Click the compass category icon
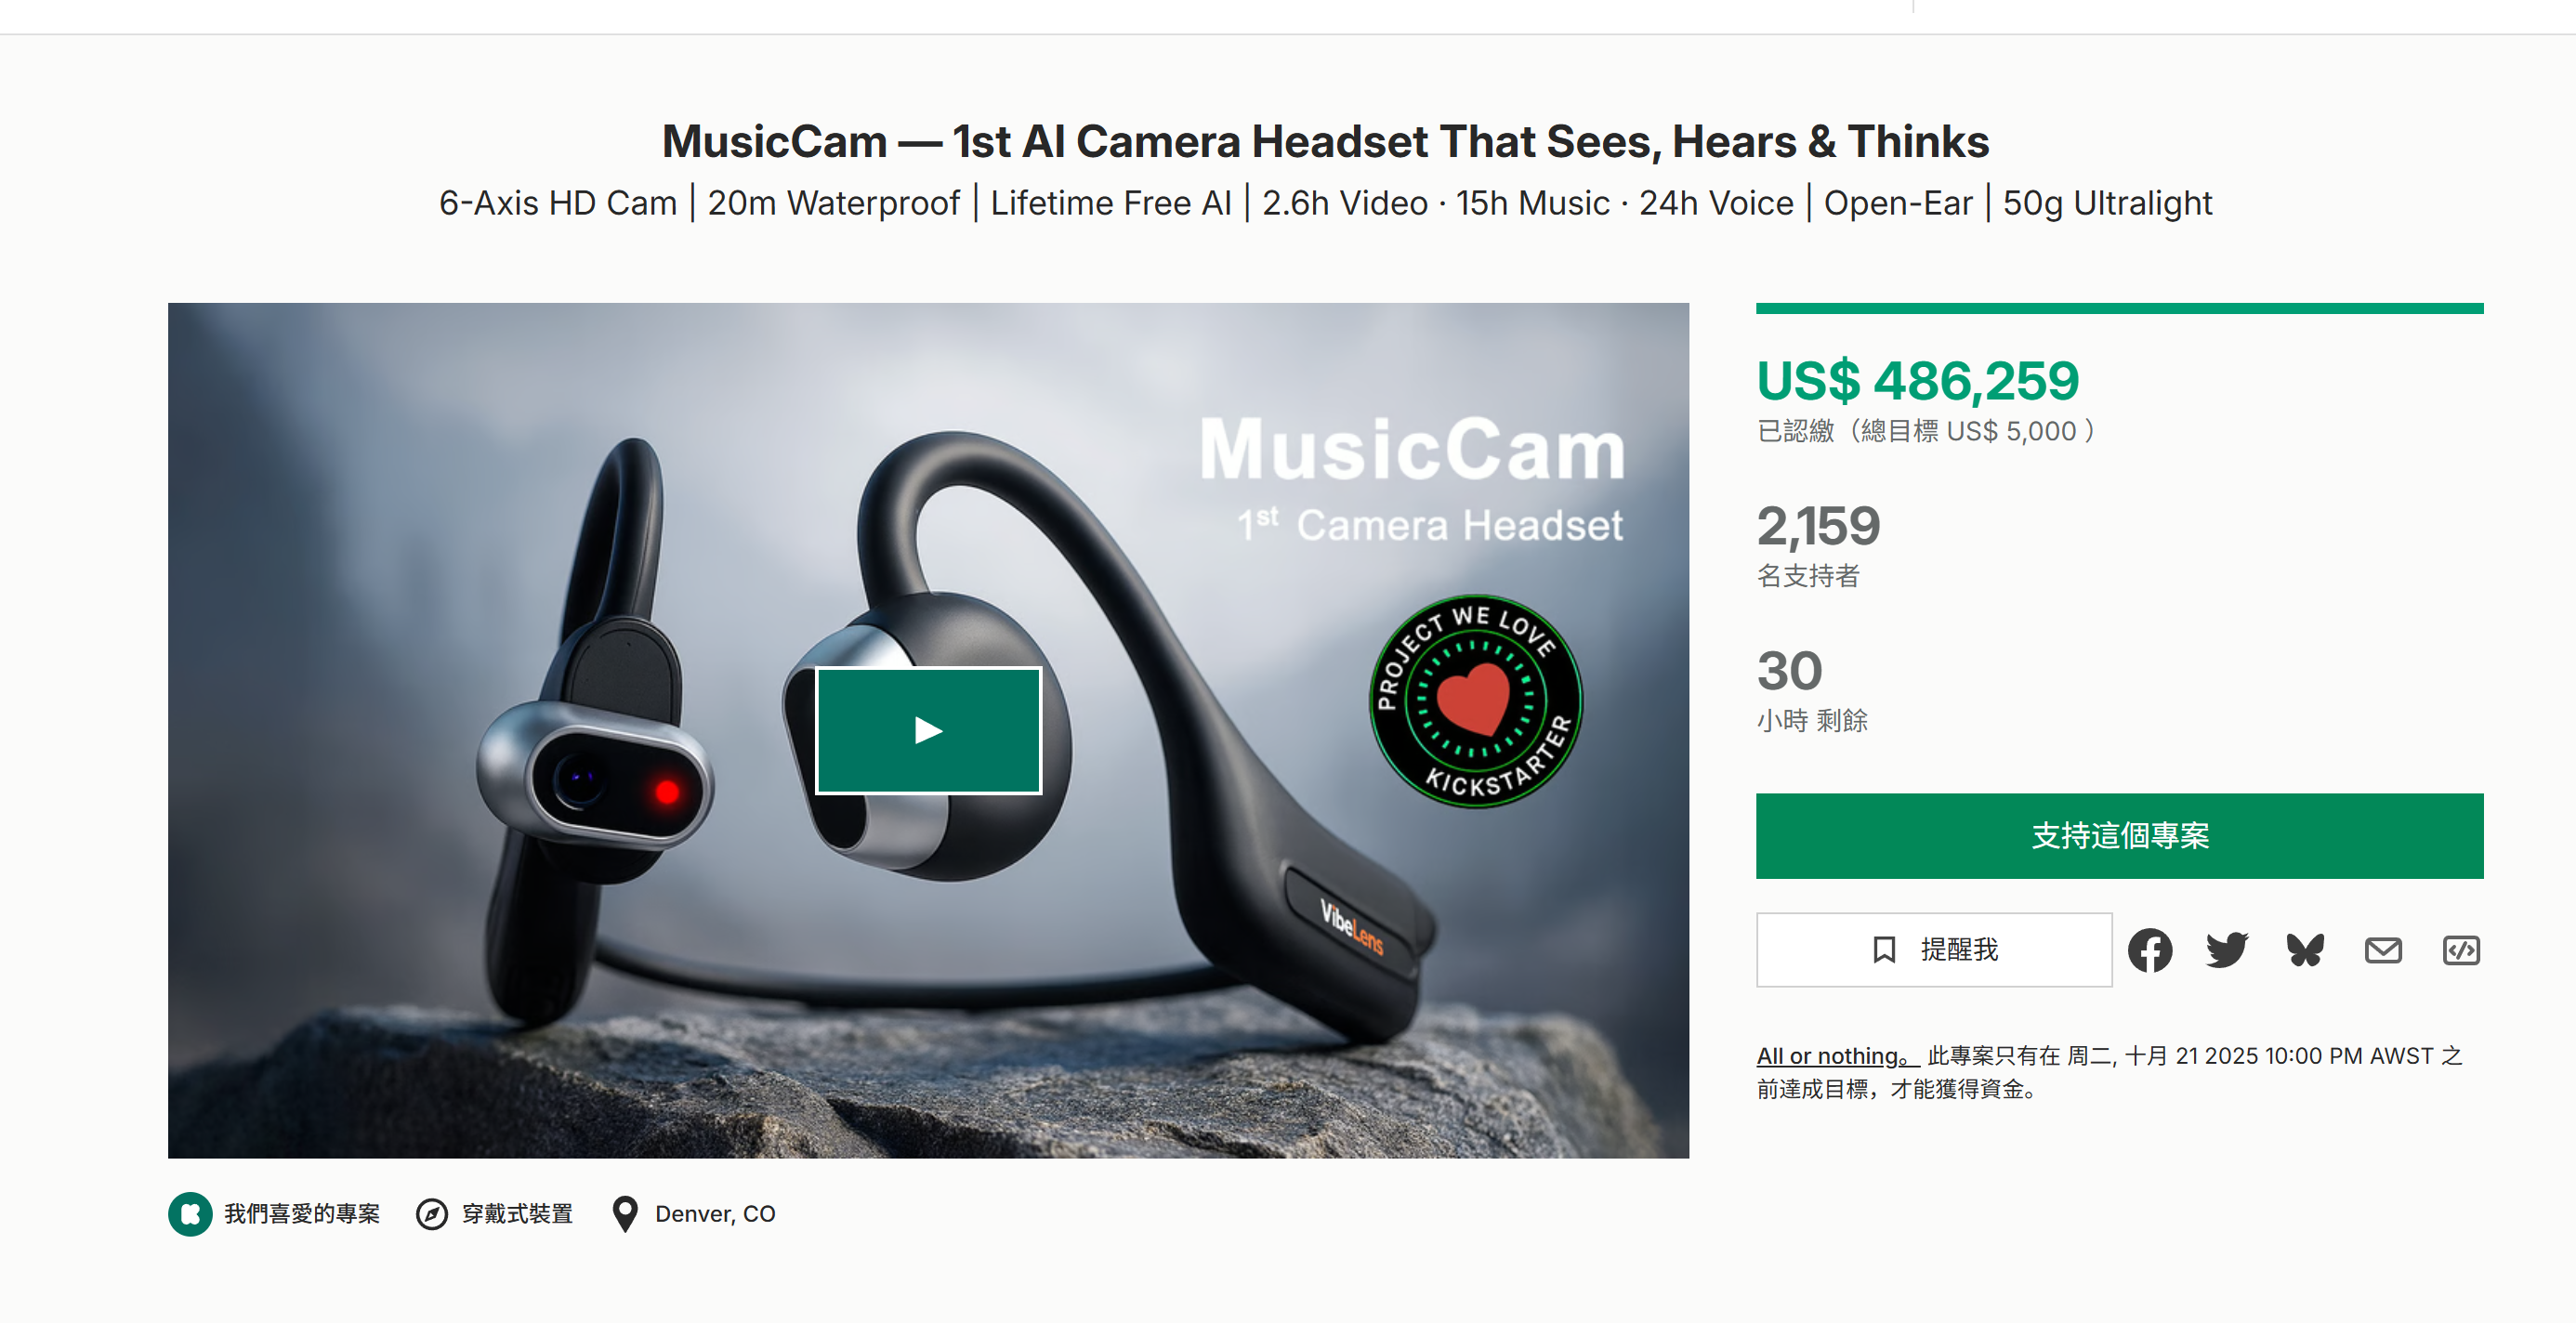This screenshot has width=2576, height=1323. tap(432, 1214)
